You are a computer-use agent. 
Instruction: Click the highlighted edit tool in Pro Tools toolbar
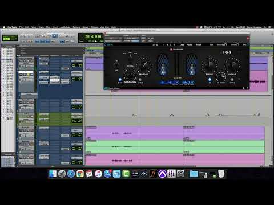55,36
